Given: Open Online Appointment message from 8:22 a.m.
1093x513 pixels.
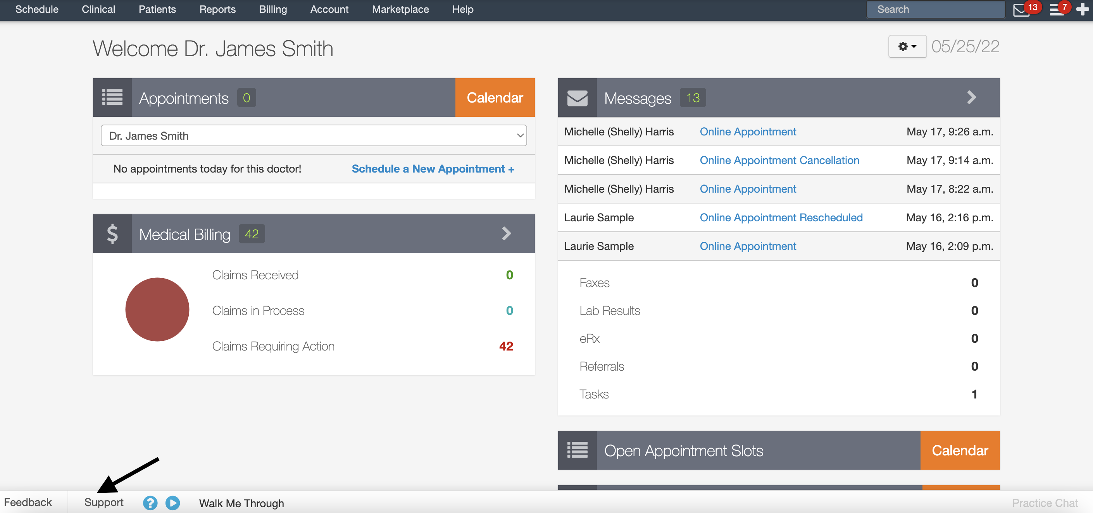Looking at the screenshot, I should [748, 189].
